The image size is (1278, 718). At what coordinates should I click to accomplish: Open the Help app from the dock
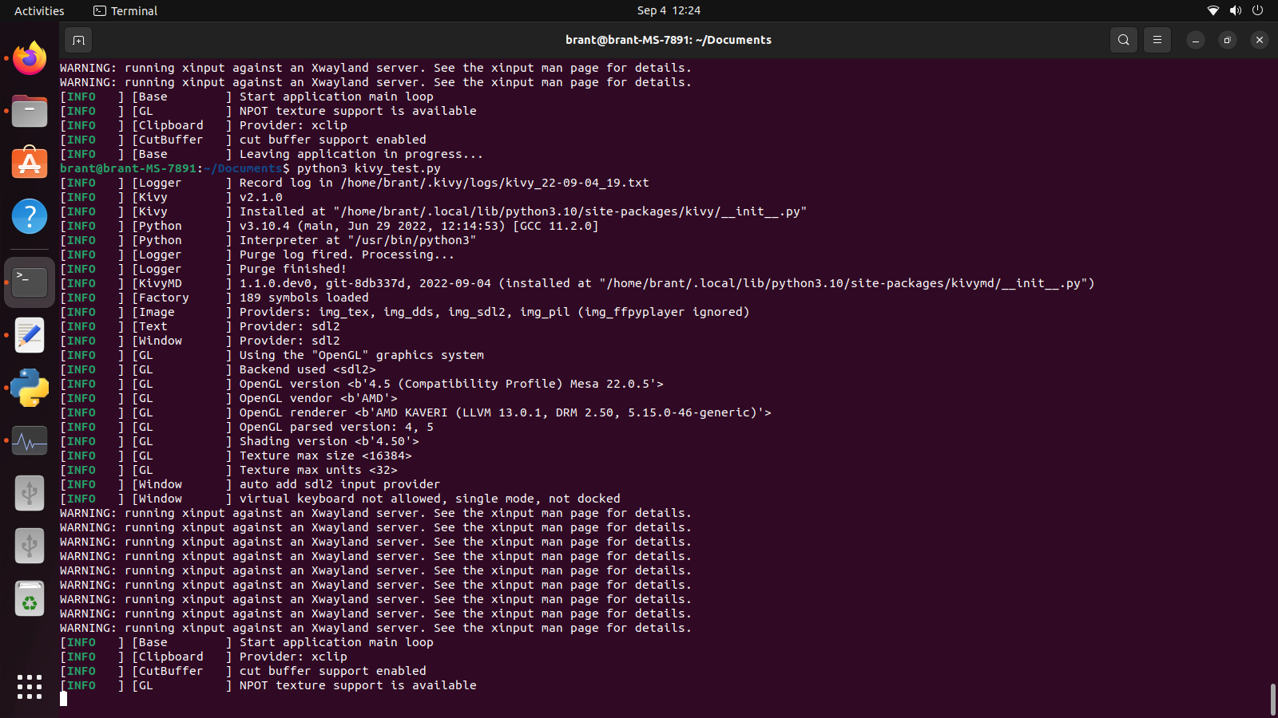(29, 216)
